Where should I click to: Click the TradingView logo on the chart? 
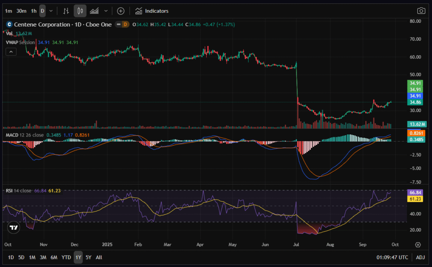(13, 227)
